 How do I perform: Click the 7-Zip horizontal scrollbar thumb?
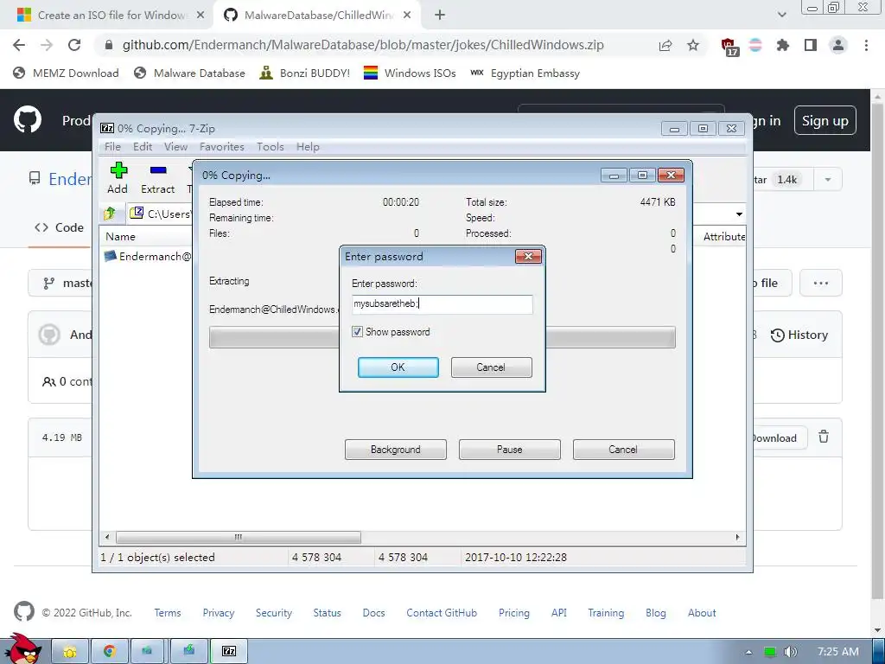pos(239,537)
